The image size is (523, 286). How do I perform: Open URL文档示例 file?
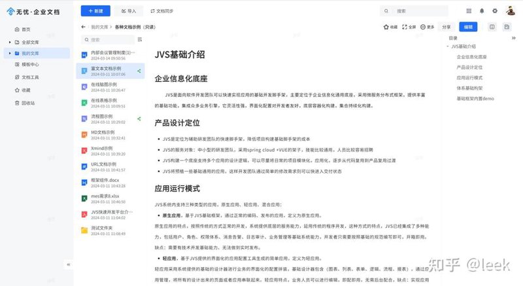tap(110, 167)
